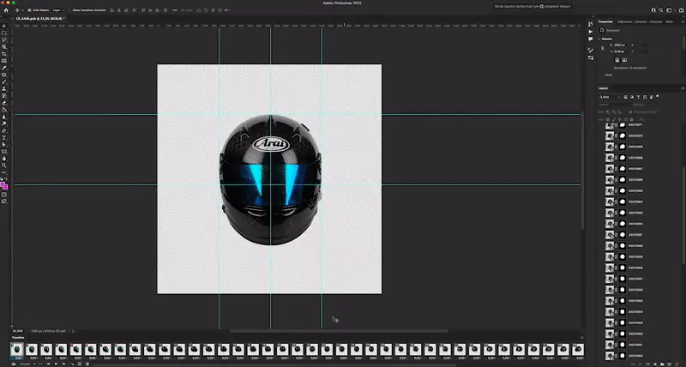
Task: Switch to the Properties tab
Action: (x=605, y=21)
